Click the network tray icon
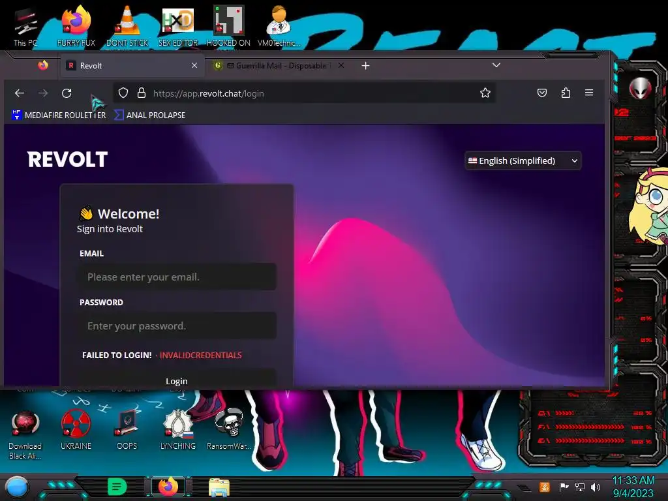This screenshot has height=501, width=668. [580, 487]
